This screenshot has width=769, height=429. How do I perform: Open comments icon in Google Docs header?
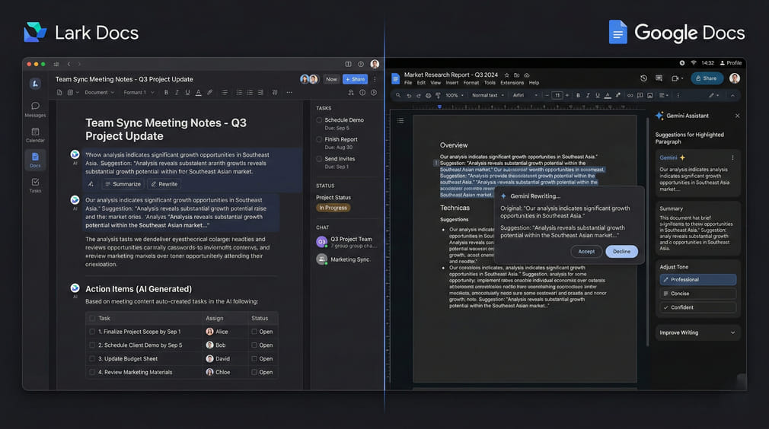click(659, 78)
